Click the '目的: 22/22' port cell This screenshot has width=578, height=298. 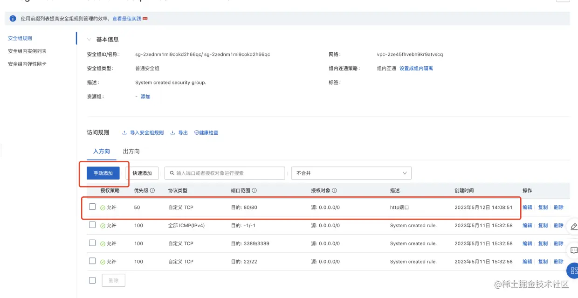244,262
